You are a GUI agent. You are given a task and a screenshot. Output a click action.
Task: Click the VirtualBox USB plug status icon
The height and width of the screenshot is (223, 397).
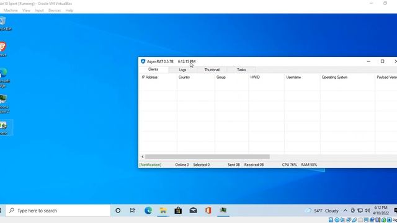pyautogui.click(x=354, y=220)
